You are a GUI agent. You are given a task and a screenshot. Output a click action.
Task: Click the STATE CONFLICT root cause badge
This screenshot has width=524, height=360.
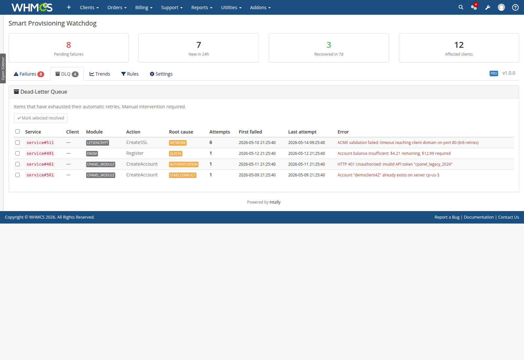click(183, 175)
